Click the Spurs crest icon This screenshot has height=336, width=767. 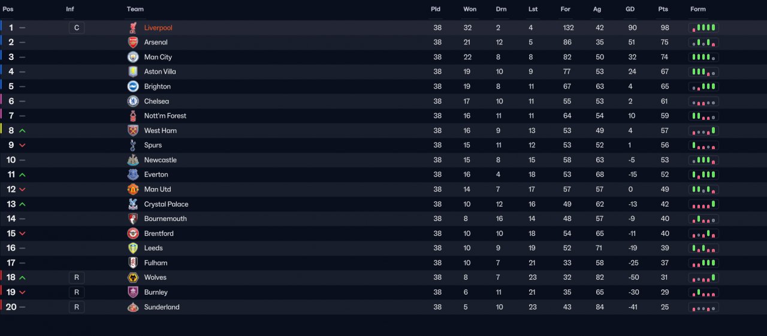click(133, 145)
